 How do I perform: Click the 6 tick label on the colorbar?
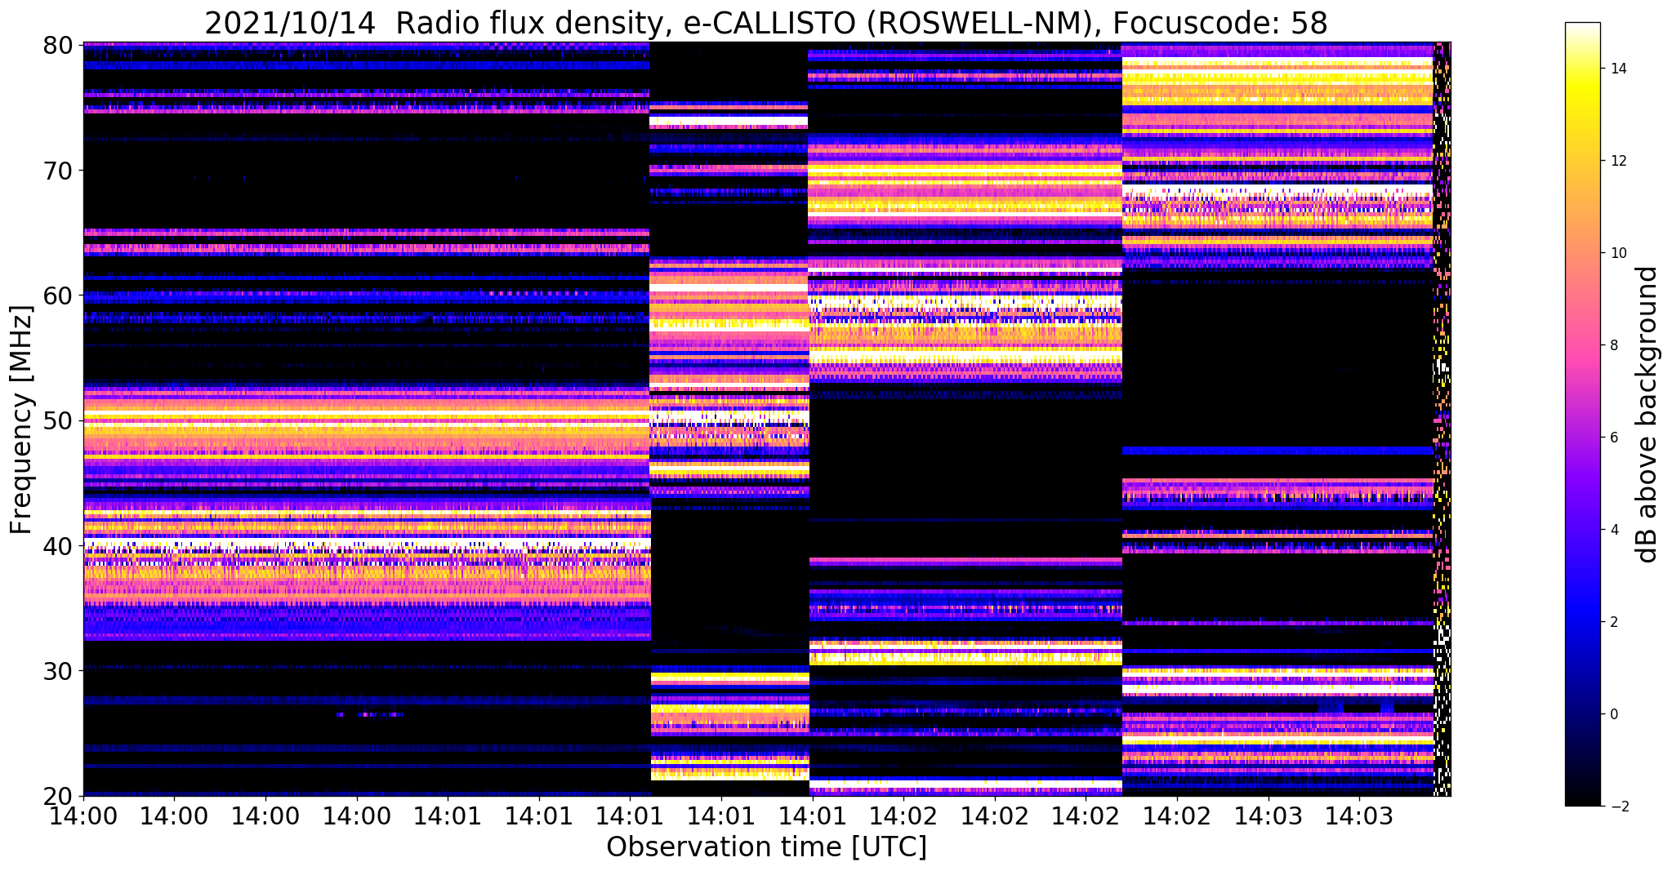pos(1612,438)
